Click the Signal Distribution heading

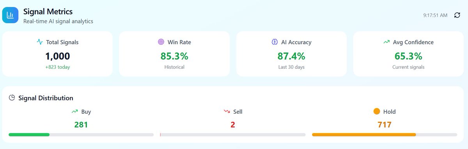pos(46,98)
